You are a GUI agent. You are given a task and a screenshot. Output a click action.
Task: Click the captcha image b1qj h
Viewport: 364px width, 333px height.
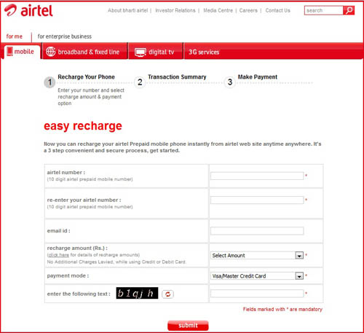coord(137,293)
